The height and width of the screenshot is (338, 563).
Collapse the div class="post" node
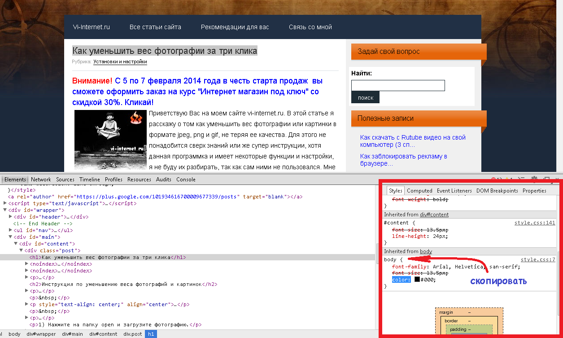tap(21, 250)
